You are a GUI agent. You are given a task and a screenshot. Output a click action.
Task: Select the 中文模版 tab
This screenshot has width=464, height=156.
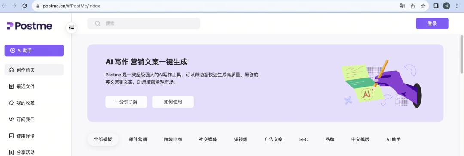pyautogui.click(x=360, y=139)
